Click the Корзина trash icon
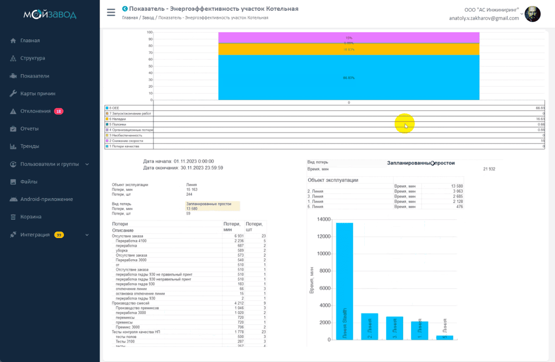Viewport: 555px width, 362px height. coord(13,217)
